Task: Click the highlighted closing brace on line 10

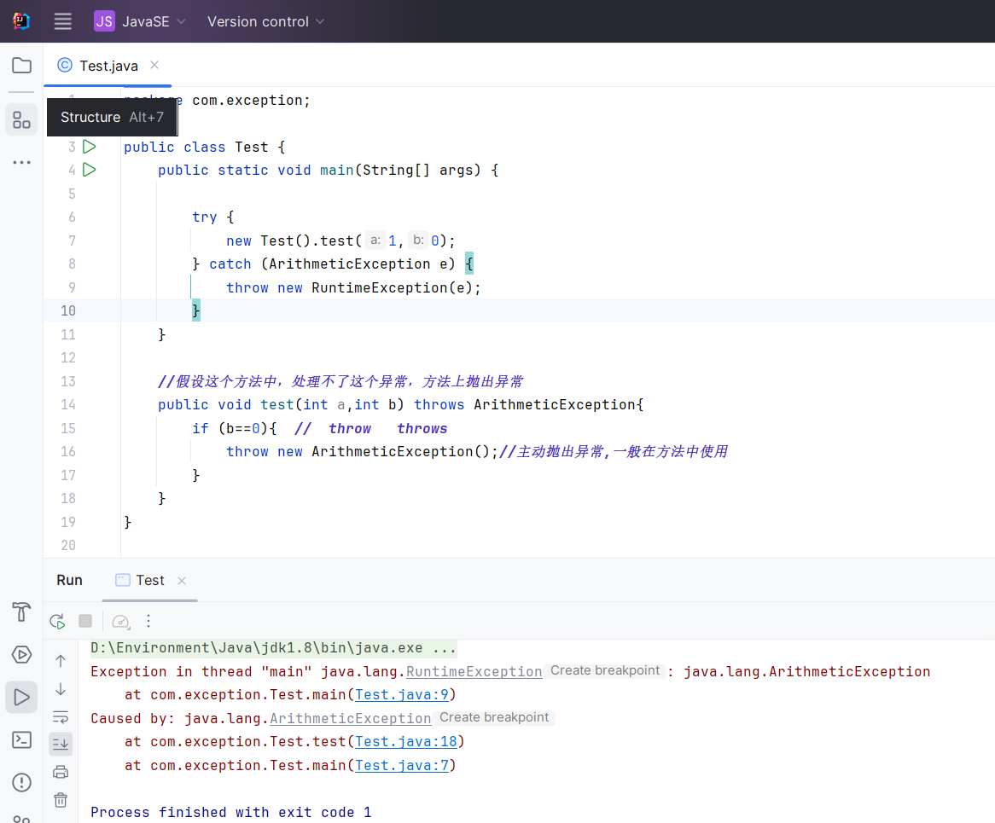Action: coord(196,310)
